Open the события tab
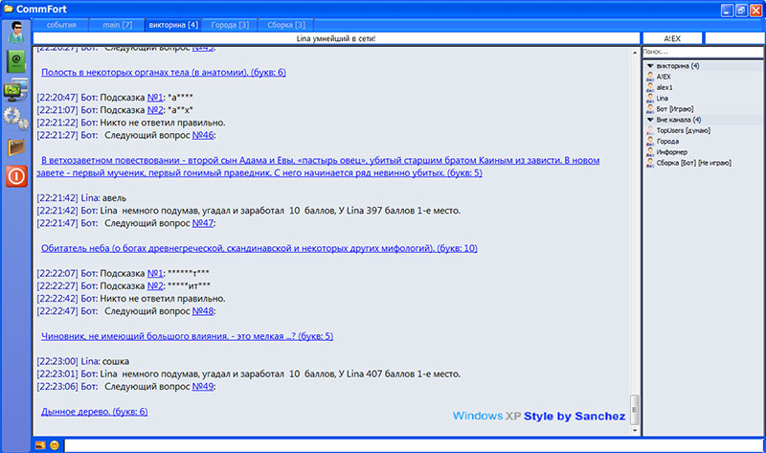 [x=61, y=24]
